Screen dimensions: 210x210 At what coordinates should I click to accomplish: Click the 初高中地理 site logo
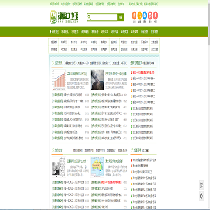click(x=64, y=17)
